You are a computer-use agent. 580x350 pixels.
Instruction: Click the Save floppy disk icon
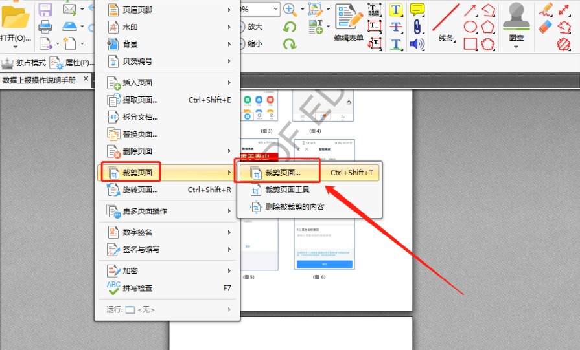coord(45,9)
